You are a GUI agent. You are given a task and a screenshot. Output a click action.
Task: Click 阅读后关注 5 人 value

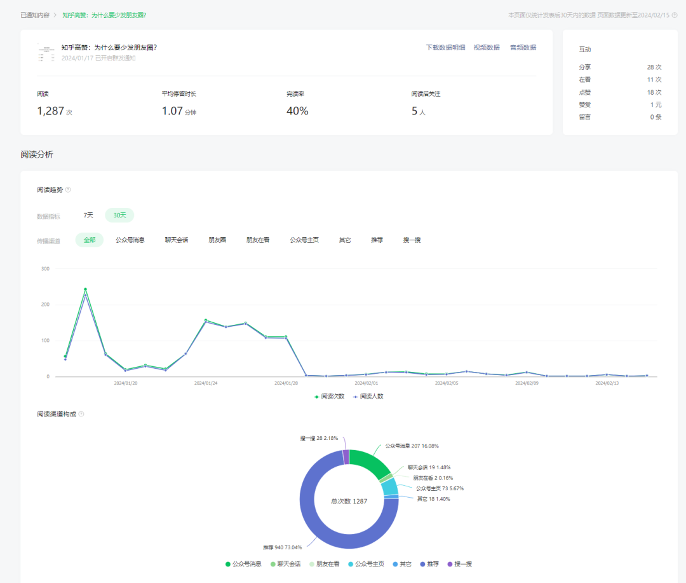coord(418,111)
